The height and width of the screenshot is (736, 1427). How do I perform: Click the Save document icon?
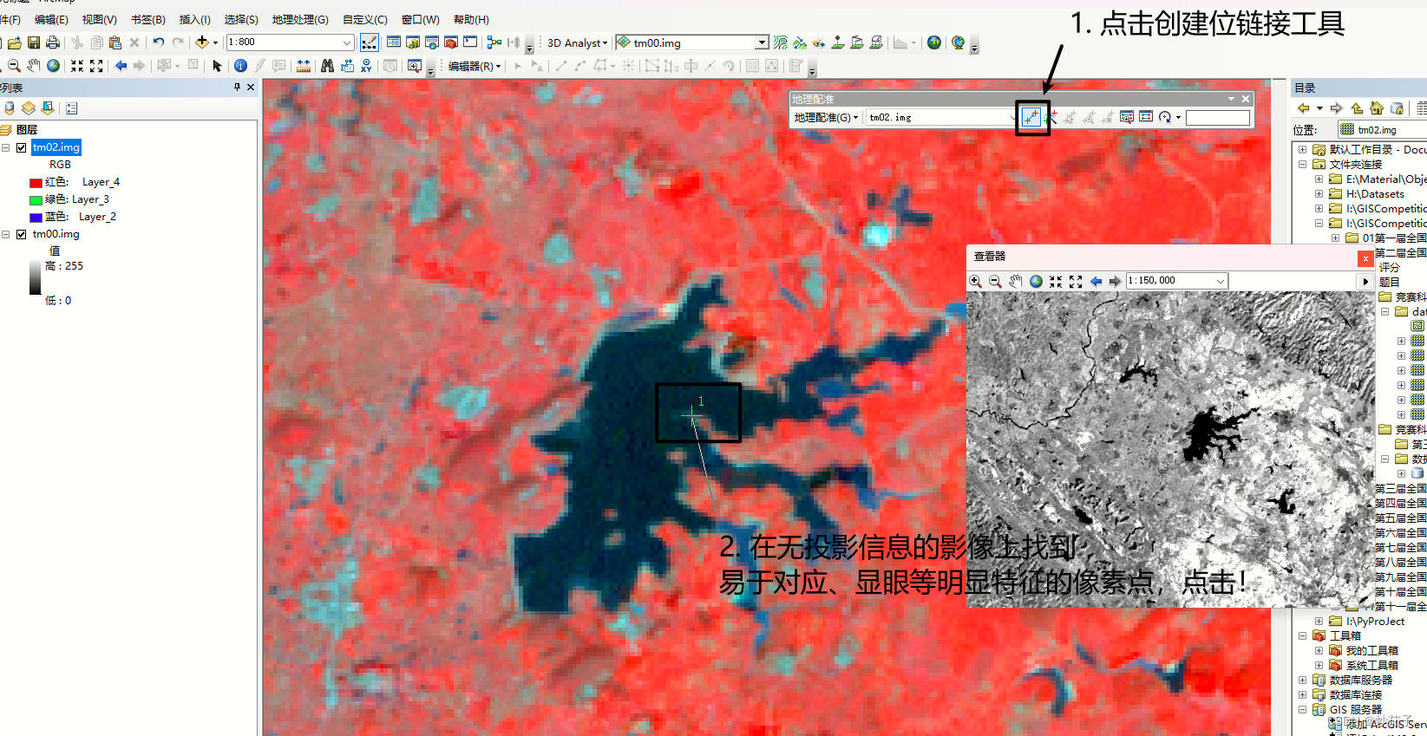[x=34, y=42]
